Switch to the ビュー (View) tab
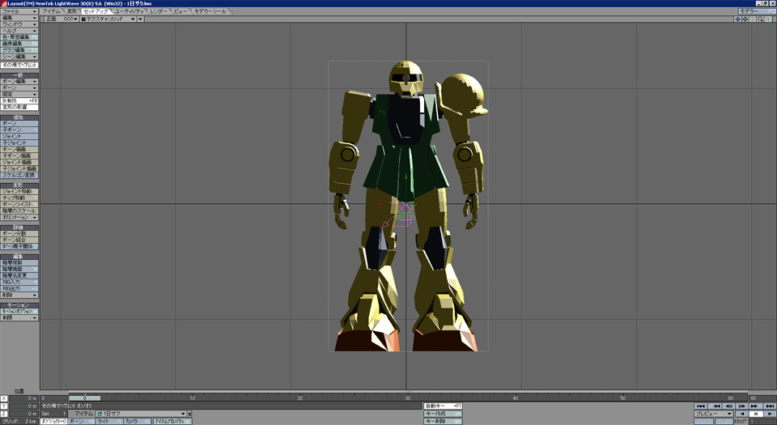 [180, 11]
